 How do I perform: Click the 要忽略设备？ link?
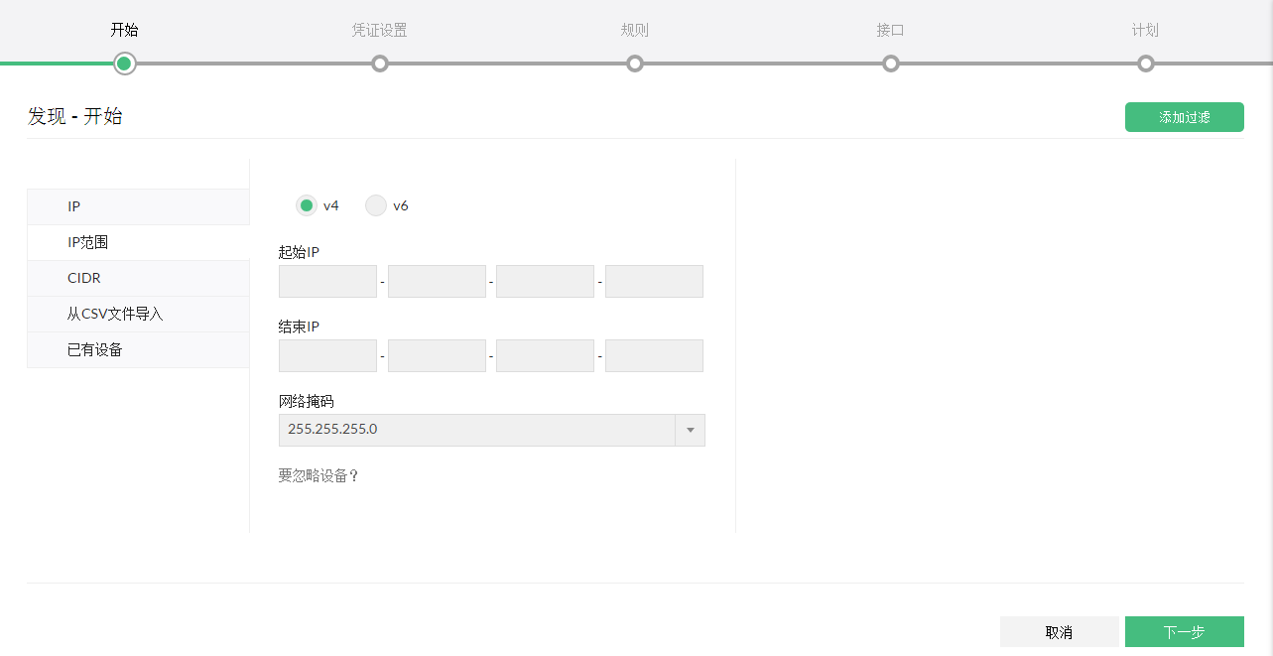pos(318,475)
